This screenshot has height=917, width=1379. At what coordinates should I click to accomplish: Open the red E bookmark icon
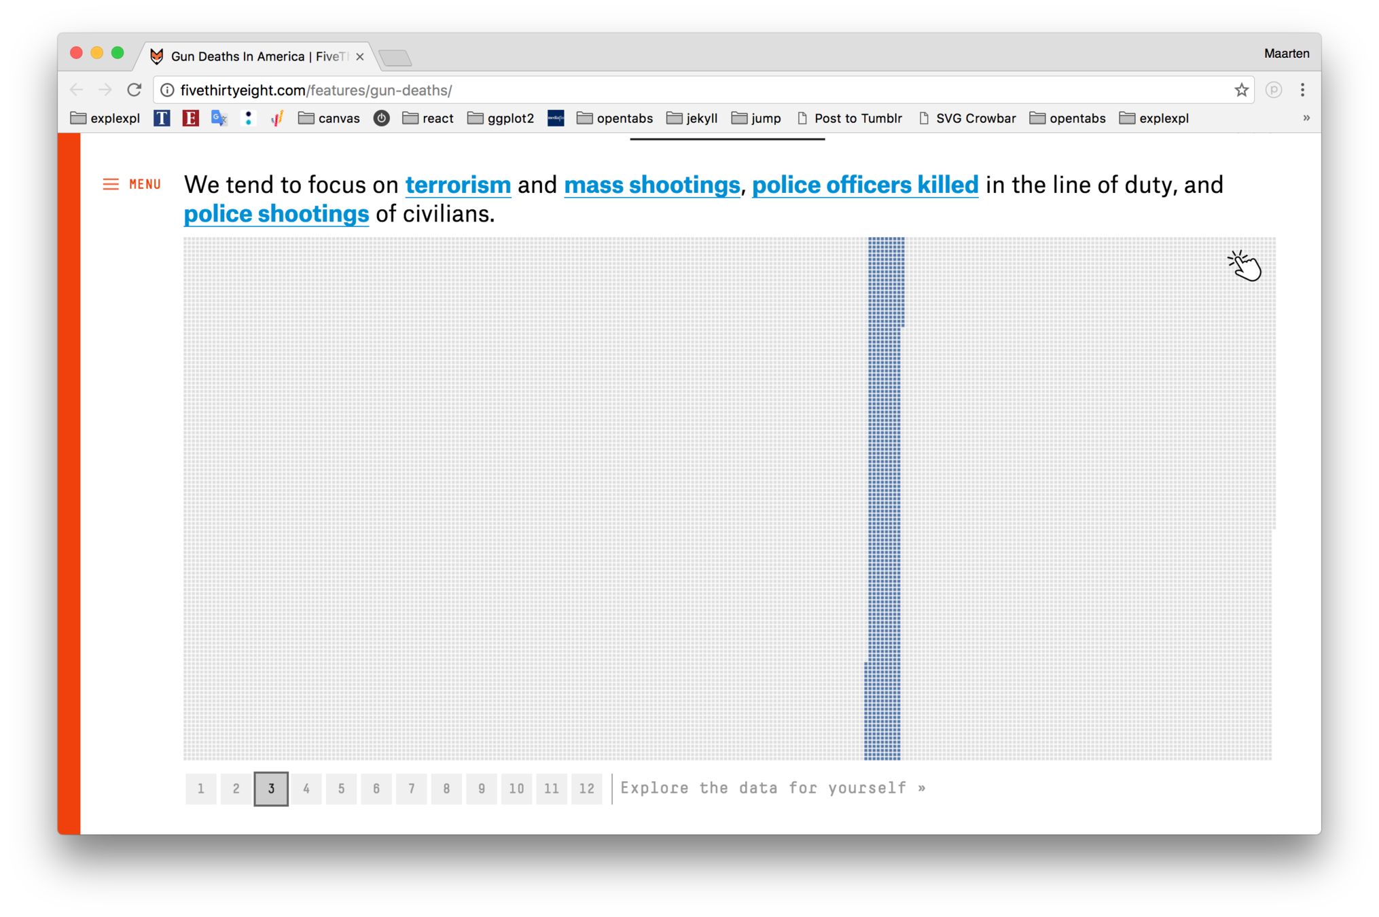pyautogui.click(x=190, y=118)
